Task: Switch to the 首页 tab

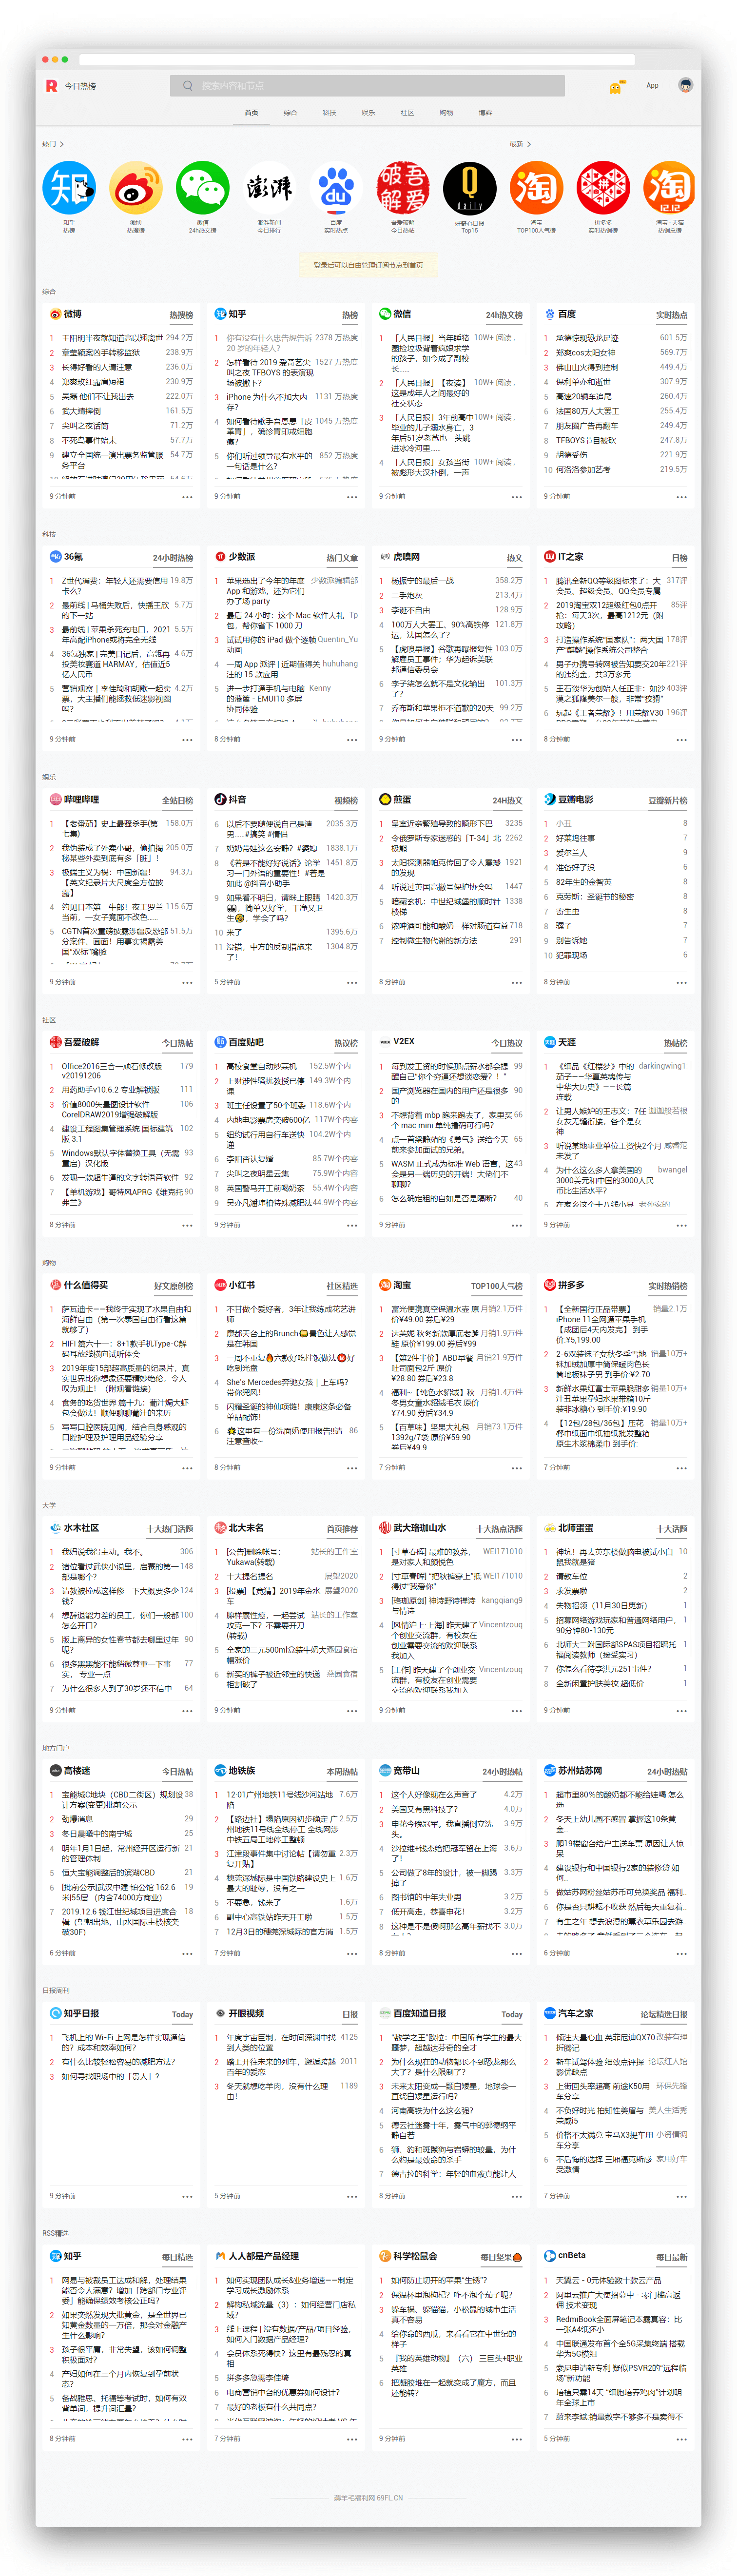Action: 251,113
